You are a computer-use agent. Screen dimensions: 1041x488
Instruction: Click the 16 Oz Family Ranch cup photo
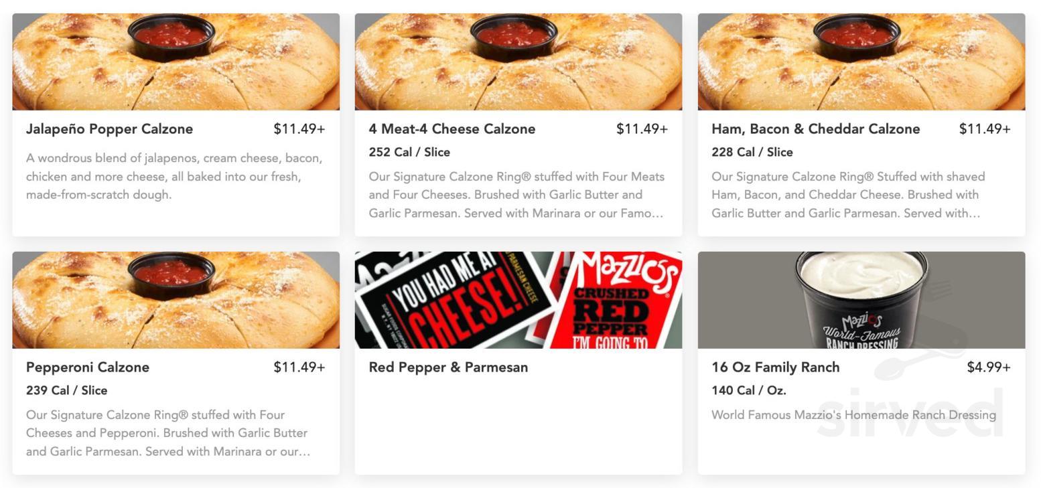[861, 299]
